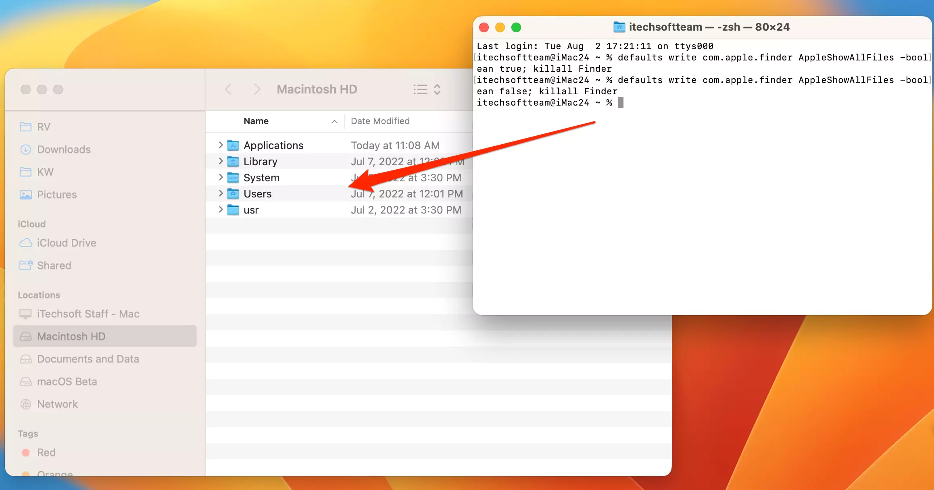Expand the Applications folder
The height and width of the screenshot is (490, 934).
point(221,145)
